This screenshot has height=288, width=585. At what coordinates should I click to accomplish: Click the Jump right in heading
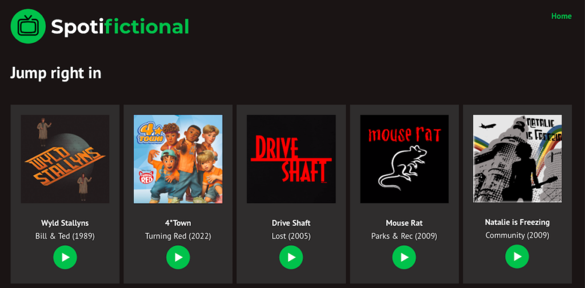pos(56,73)
